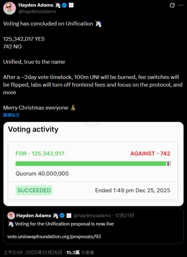Click the SUCCEEDED status badge
The width and height of the screenshot is (187, 257).
click(x=33, y=190)
